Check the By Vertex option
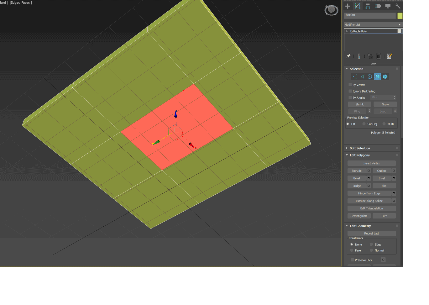 (350, 85)
